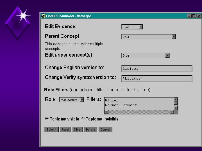Select the Topic set visible radio button
Image resolution: width=202 pixels, height=151 pixels.
47,119
